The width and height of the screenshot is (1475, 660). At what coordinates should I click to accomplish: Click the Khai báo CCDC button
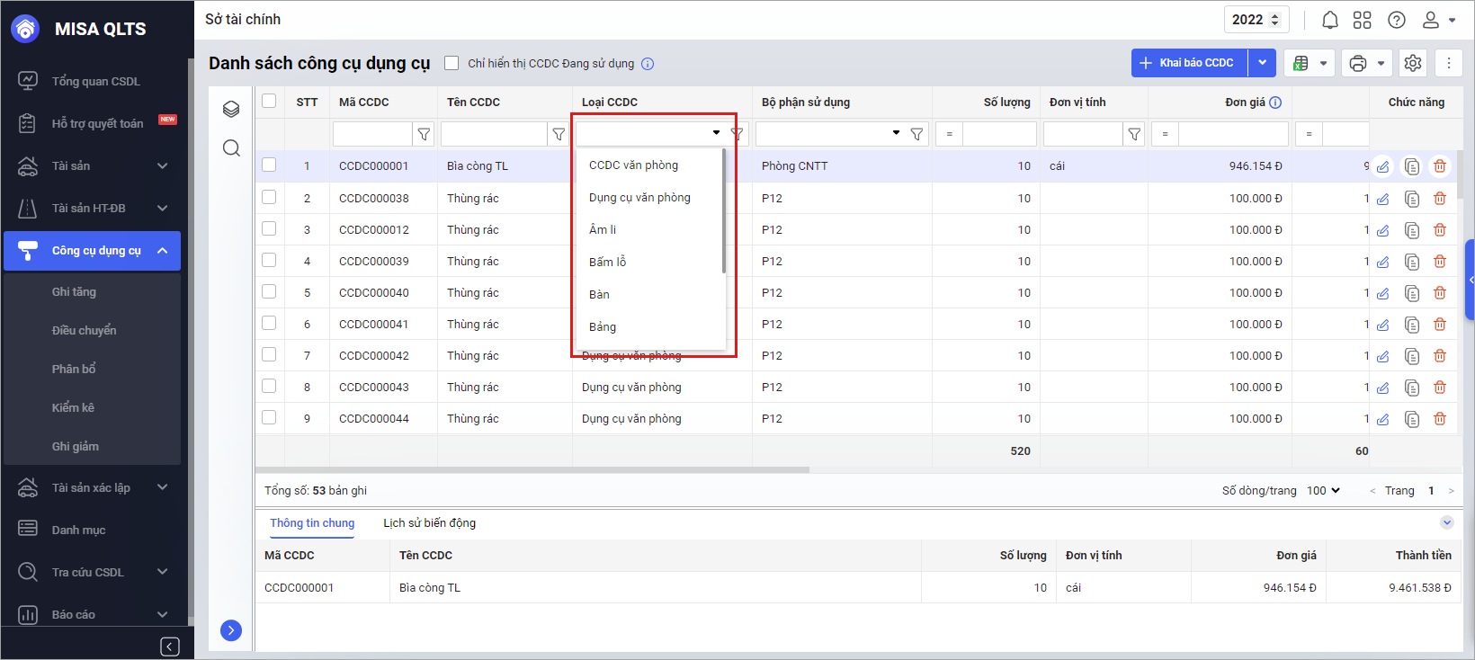[x=1189, y=63]
